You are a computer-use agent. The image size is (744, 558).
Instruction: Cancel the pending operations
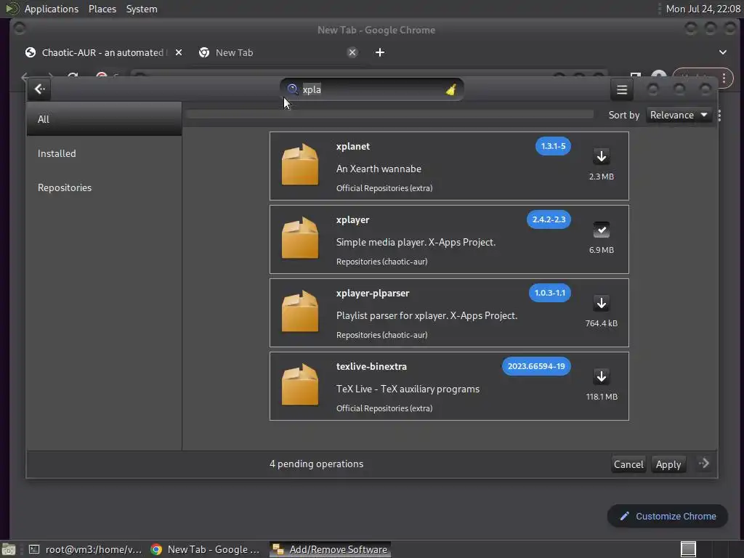point(628,464)
